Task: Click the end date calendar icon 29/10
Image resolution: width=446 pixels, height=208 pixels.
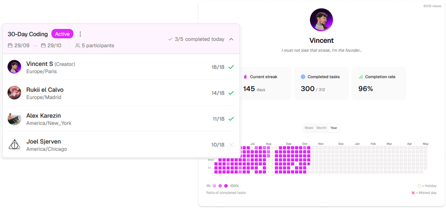Action: (43, 46)
